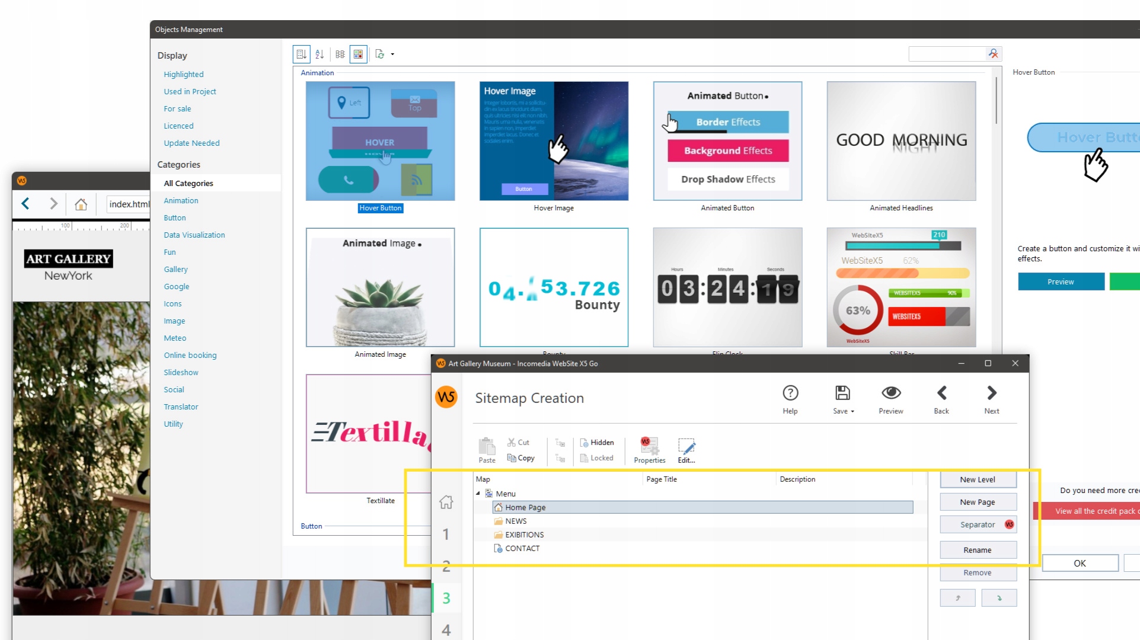
Task: Open the Save dropdown arrow
Action: click(852, 411)
